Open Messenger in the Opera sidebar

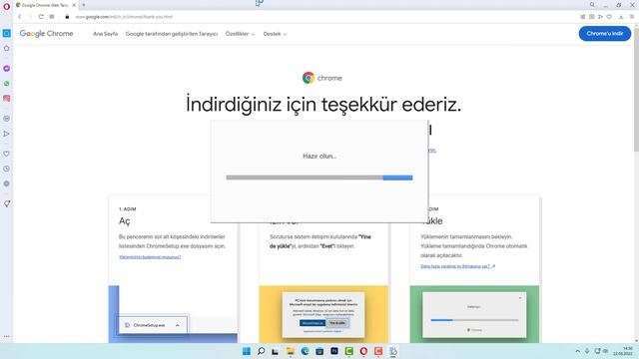(x=7, y=69)
